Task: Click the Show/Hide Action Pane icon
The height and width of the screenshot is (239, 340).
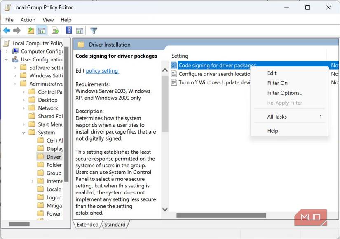Action: [79, 30]
